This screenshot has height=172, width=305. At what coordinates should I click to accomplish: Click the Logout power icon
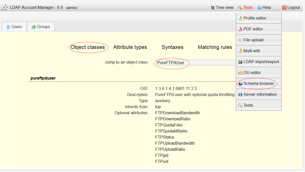[x=284, y=8]
